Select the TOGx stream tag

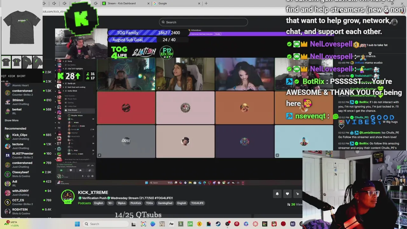click(149, 203)
